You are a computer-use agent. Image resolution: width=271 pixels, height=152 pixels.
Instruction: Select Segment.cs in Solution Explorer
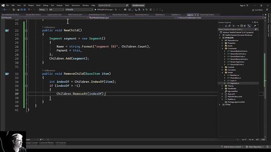tap(235, 83)
